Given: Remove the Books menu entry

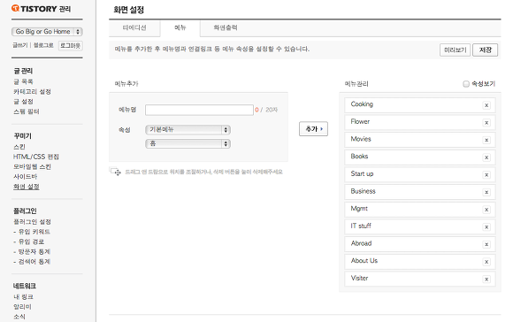Looking at the screenshot, I should click(486, 157).
